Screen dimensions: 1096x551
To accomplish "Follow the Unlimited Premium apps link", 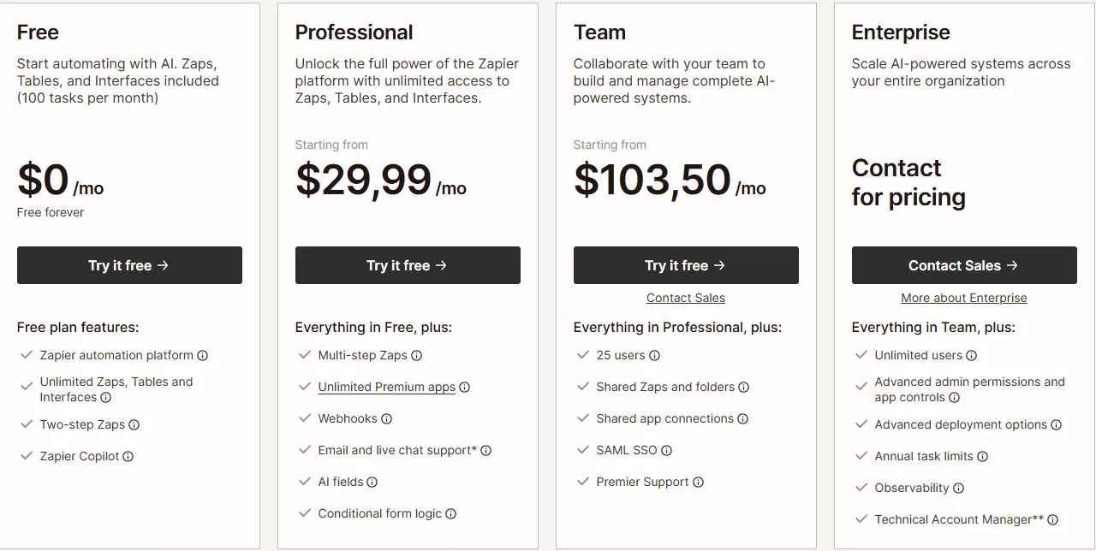I will click(x=386, y=387).
